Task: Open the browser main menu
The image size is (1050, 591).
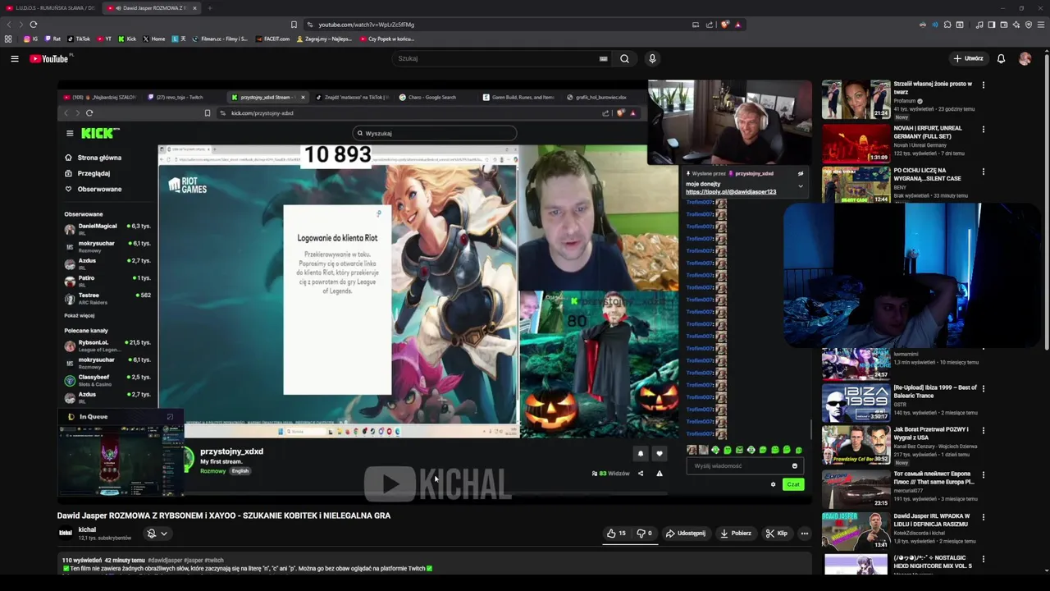Action: click(x=1041, y=25)
